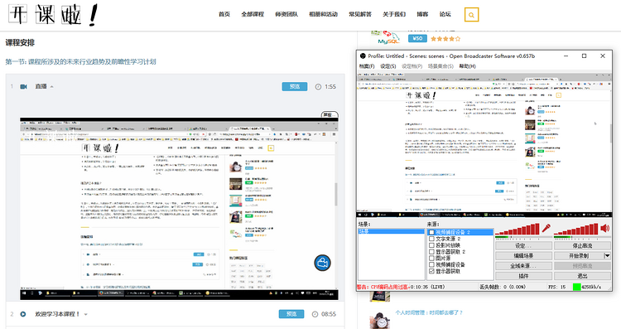Open 师资团队 in the site navigation
This screenshot has width=621, height=329.
pos(286,14)
